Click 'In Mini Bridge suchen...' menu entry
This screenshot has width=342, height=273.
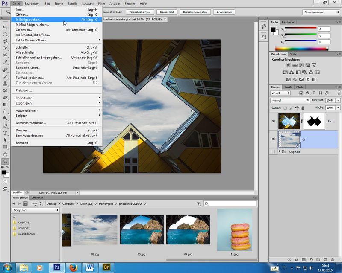(x=32, y=25)
